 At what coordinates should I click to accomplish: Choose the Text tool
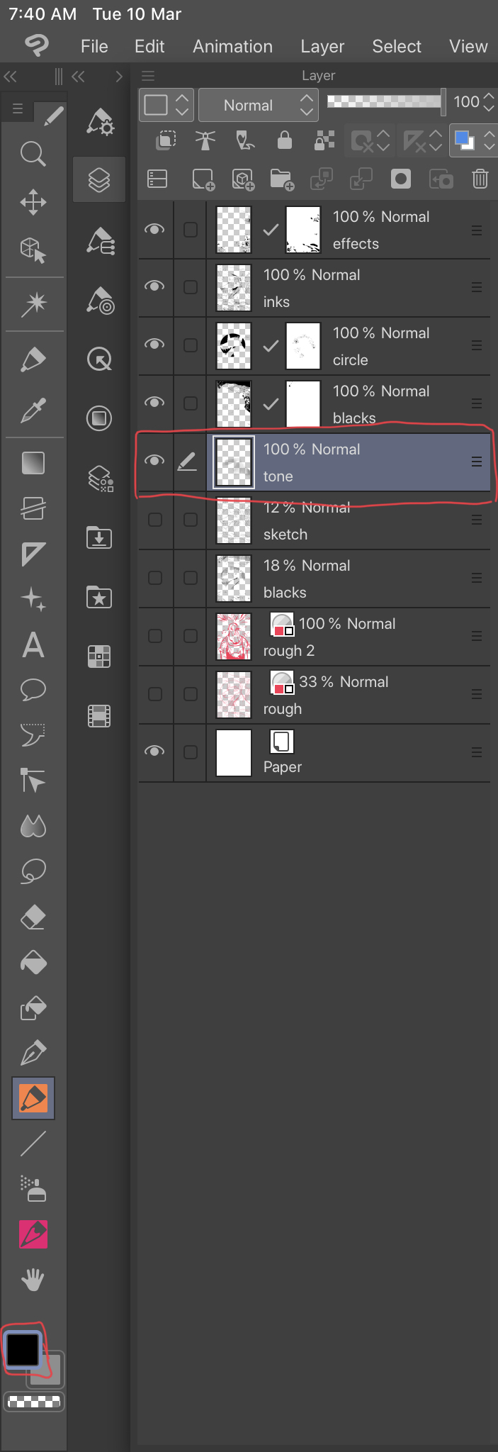pyautogui.click(x=33, y=645)
